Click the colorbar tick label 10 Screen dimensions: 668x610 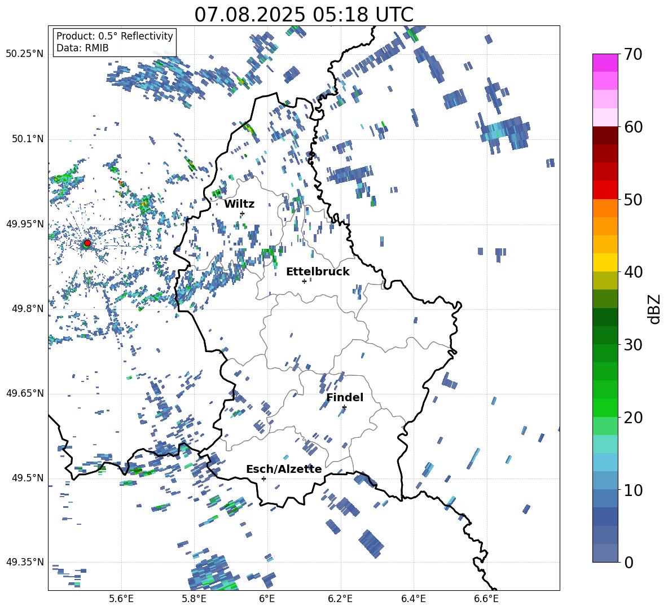(x=633, y=490)
